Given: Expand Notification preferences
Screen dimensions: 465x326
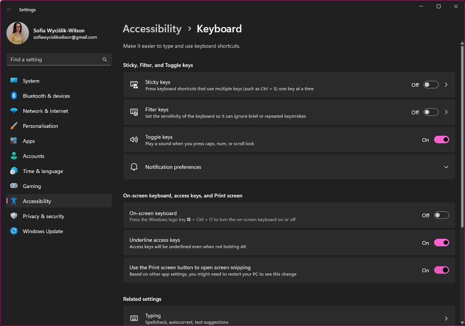Looking at the screenshot, I should coord(446,167).
